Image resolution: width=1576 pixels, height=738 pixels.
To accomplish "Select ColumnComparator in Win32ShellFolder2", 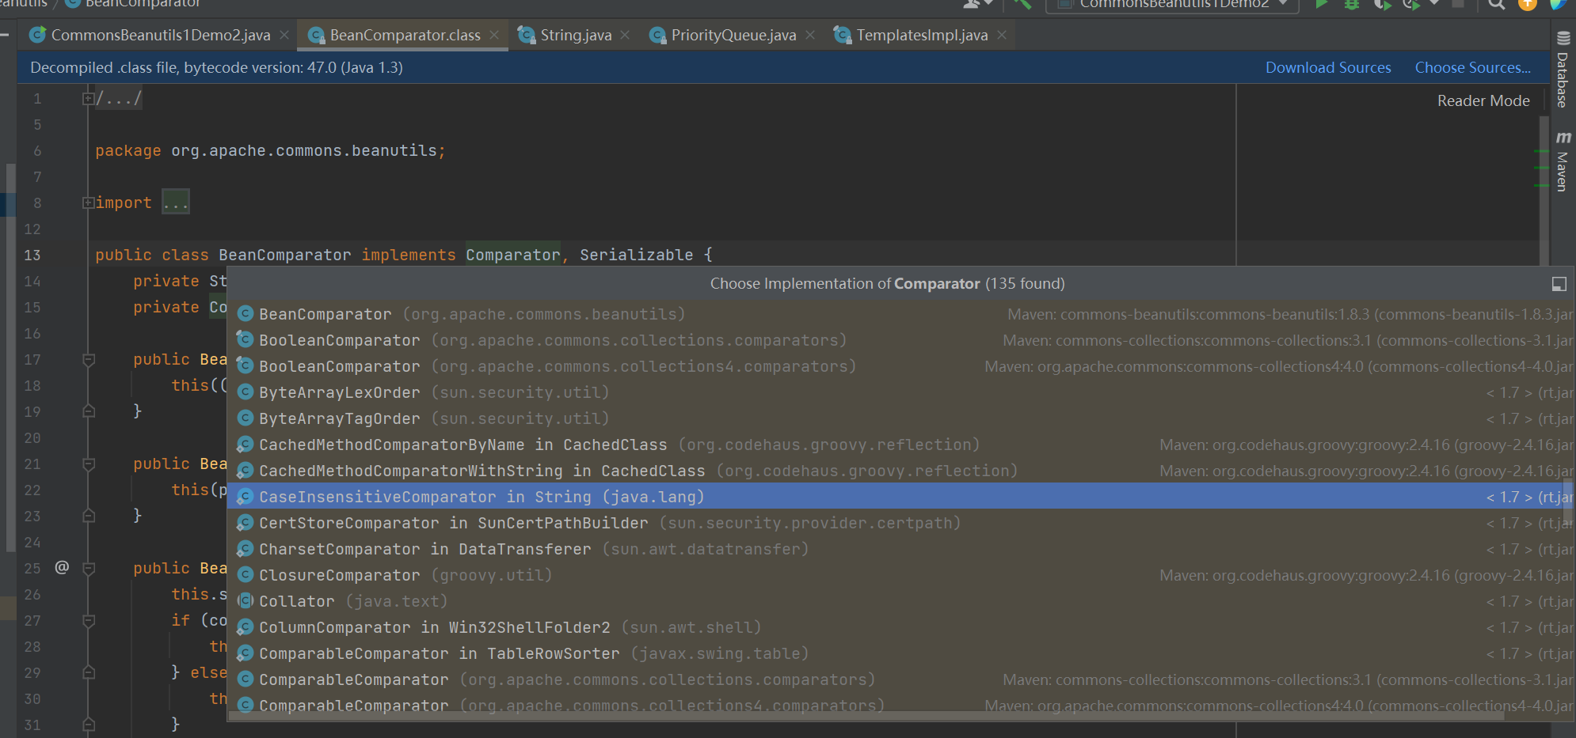I will 900,627.
